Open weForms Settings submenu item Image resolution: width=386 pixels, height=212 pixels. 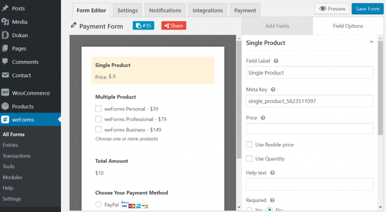pyautogui.click(x=11, y=199)
